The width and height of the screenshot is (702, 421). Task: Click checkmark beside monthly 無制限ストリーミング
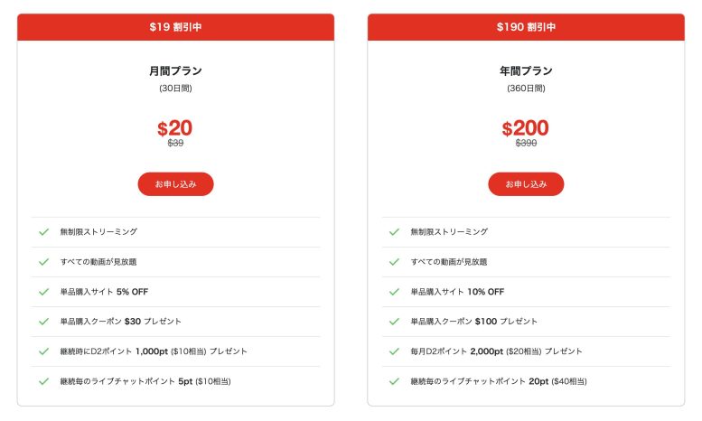[x=43, y=232]
